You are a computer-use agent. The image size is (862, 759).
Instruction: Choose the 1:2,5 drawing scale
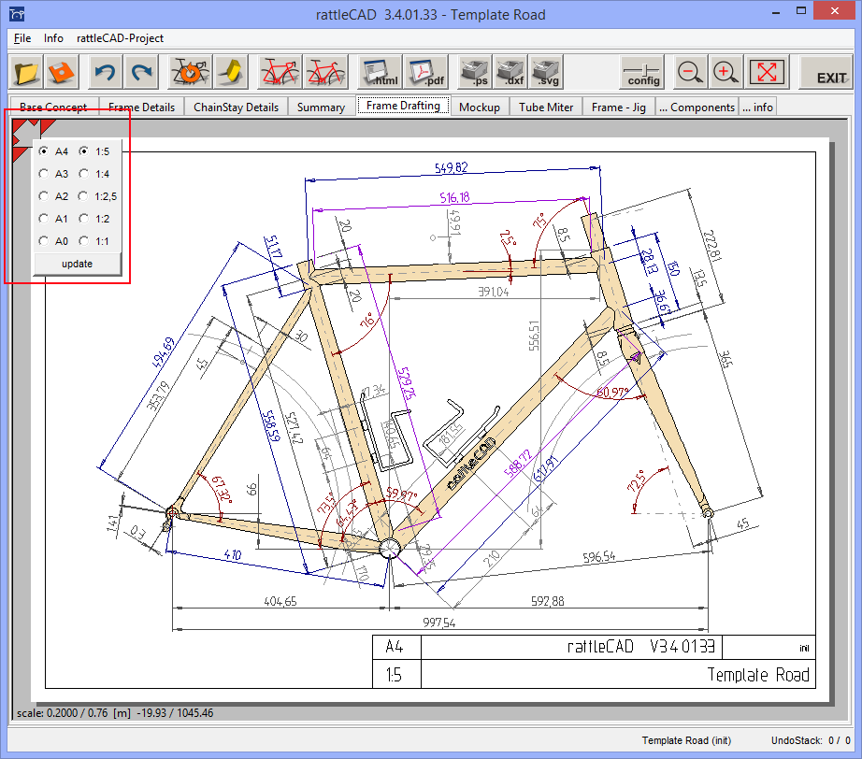point(98,196)
